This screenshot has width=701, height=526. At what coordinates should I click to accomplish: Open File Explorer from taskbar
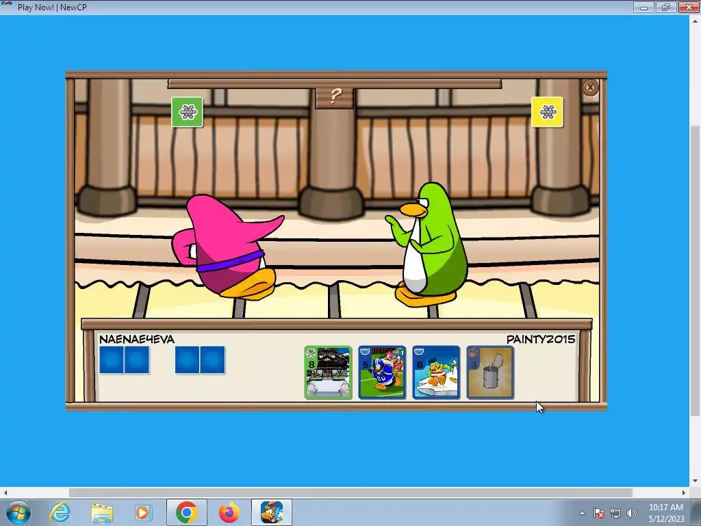point(102,512)
